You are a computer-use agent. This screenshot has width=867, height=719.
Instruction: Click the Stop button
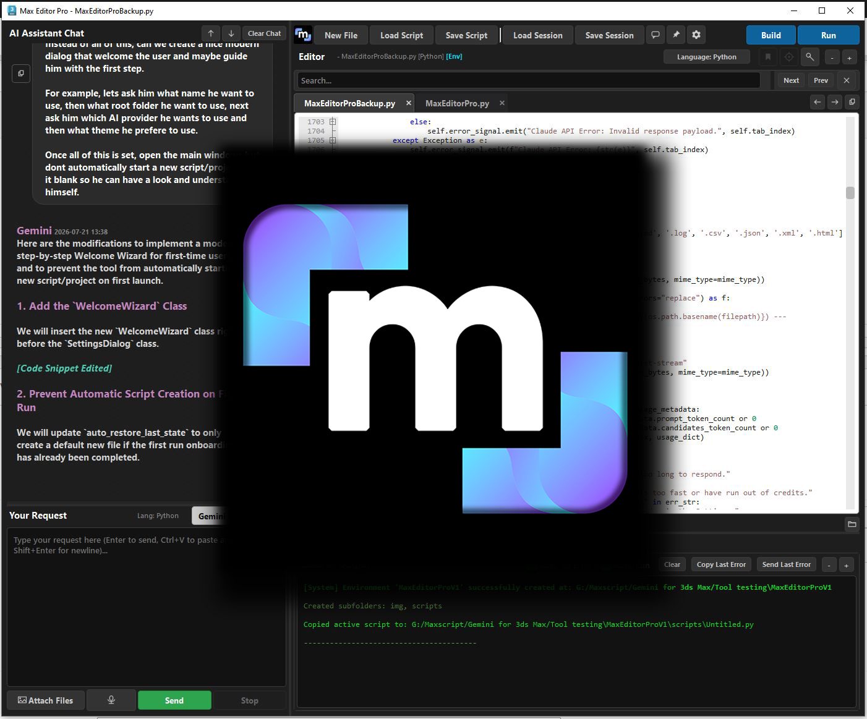[x=250, y=700]
